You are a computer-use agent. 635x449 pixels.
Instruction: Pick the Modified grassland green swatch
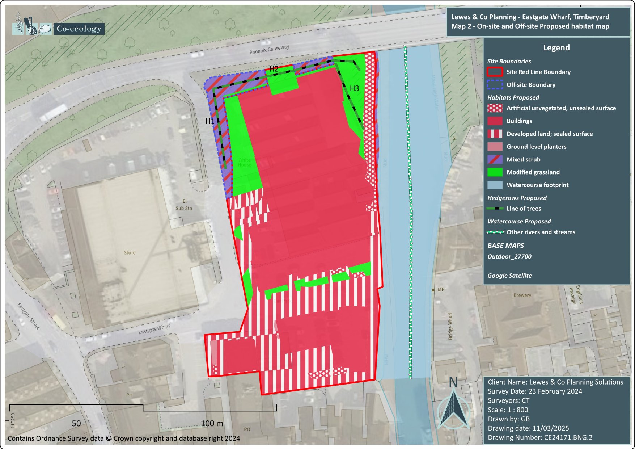point(495,172)
